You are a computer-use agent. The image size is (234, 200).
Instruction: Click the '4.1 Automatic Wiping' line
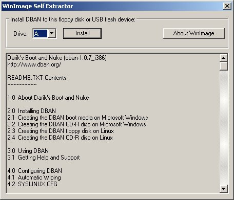[x=34, y=177]
